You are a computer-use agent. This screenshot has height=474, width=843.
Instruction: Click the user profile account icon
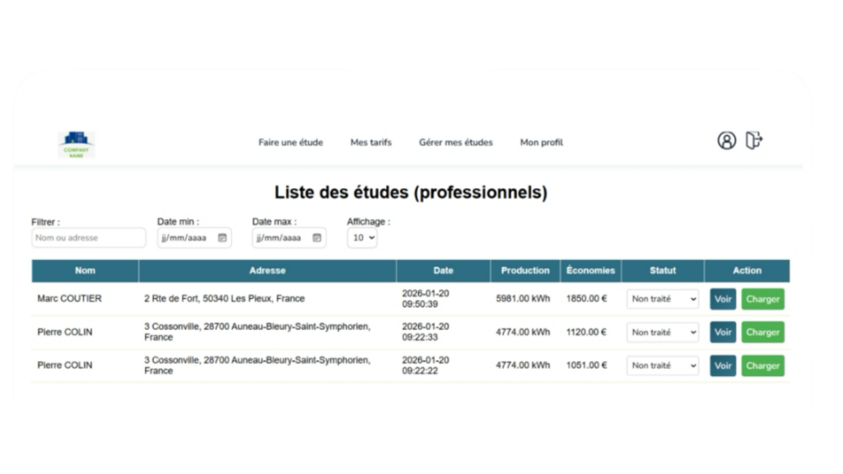tap(726, 141)
